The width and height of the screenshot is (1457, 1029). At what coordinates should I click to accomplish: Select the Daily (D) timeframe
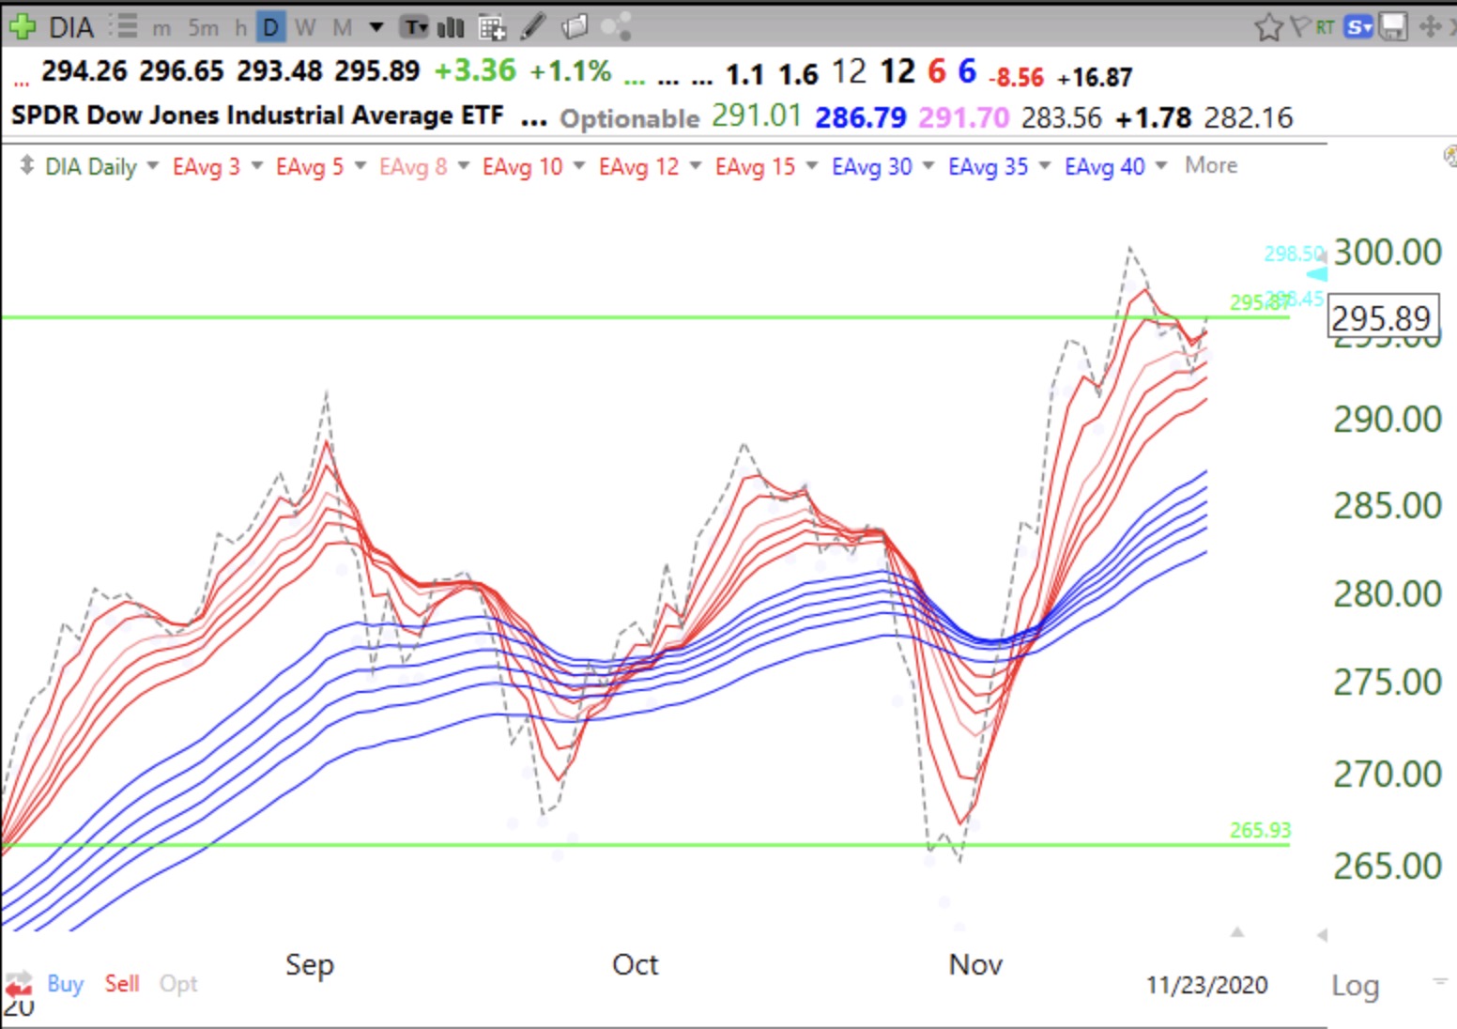[x=270, y=27]
